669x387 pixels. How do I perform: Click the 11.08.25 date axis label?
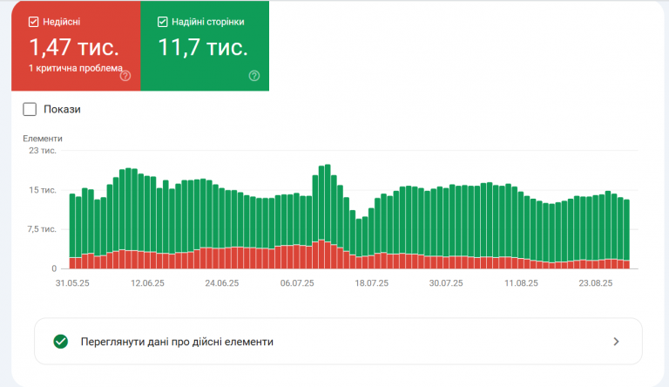click(x=522, y=283)
